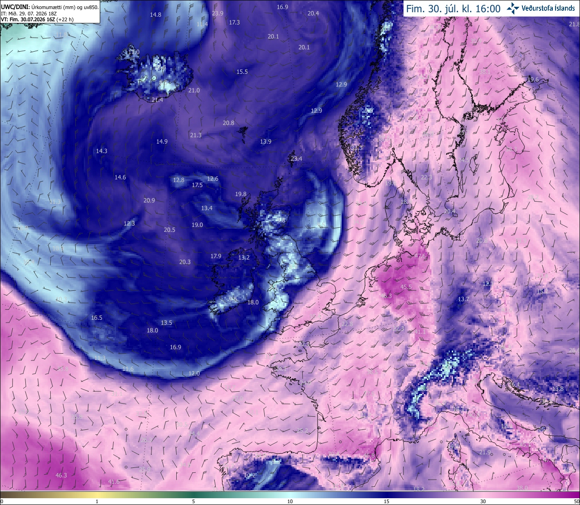Image resolution: width=580 pixels, height=505 pixels.
Task: Click the 46.3 value in bottom-left corner
Action: (x=61, y=475)
